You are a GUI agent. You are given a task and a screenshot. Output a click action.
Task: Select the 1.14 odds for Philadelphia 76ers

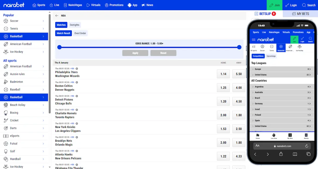click(223, 74)
